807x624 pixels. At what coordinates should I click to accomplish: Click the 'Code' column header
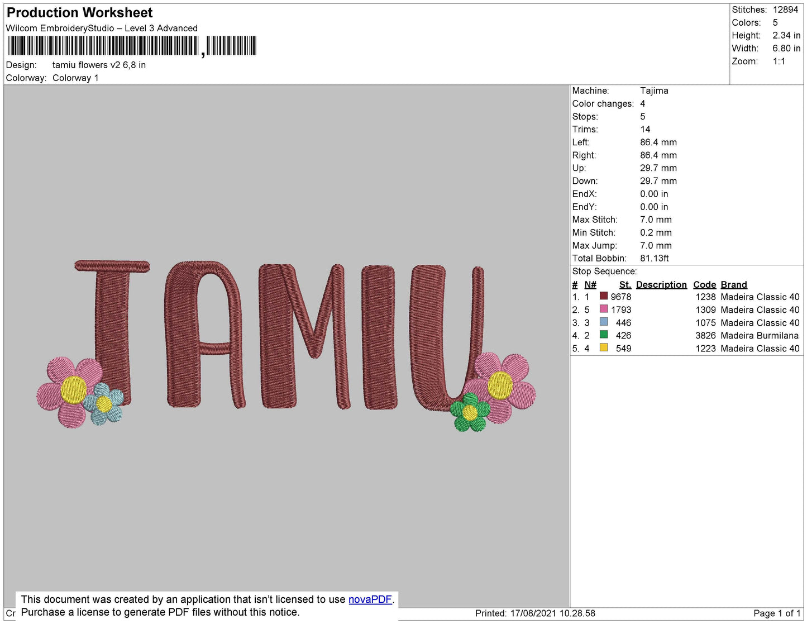coord(704,285)
